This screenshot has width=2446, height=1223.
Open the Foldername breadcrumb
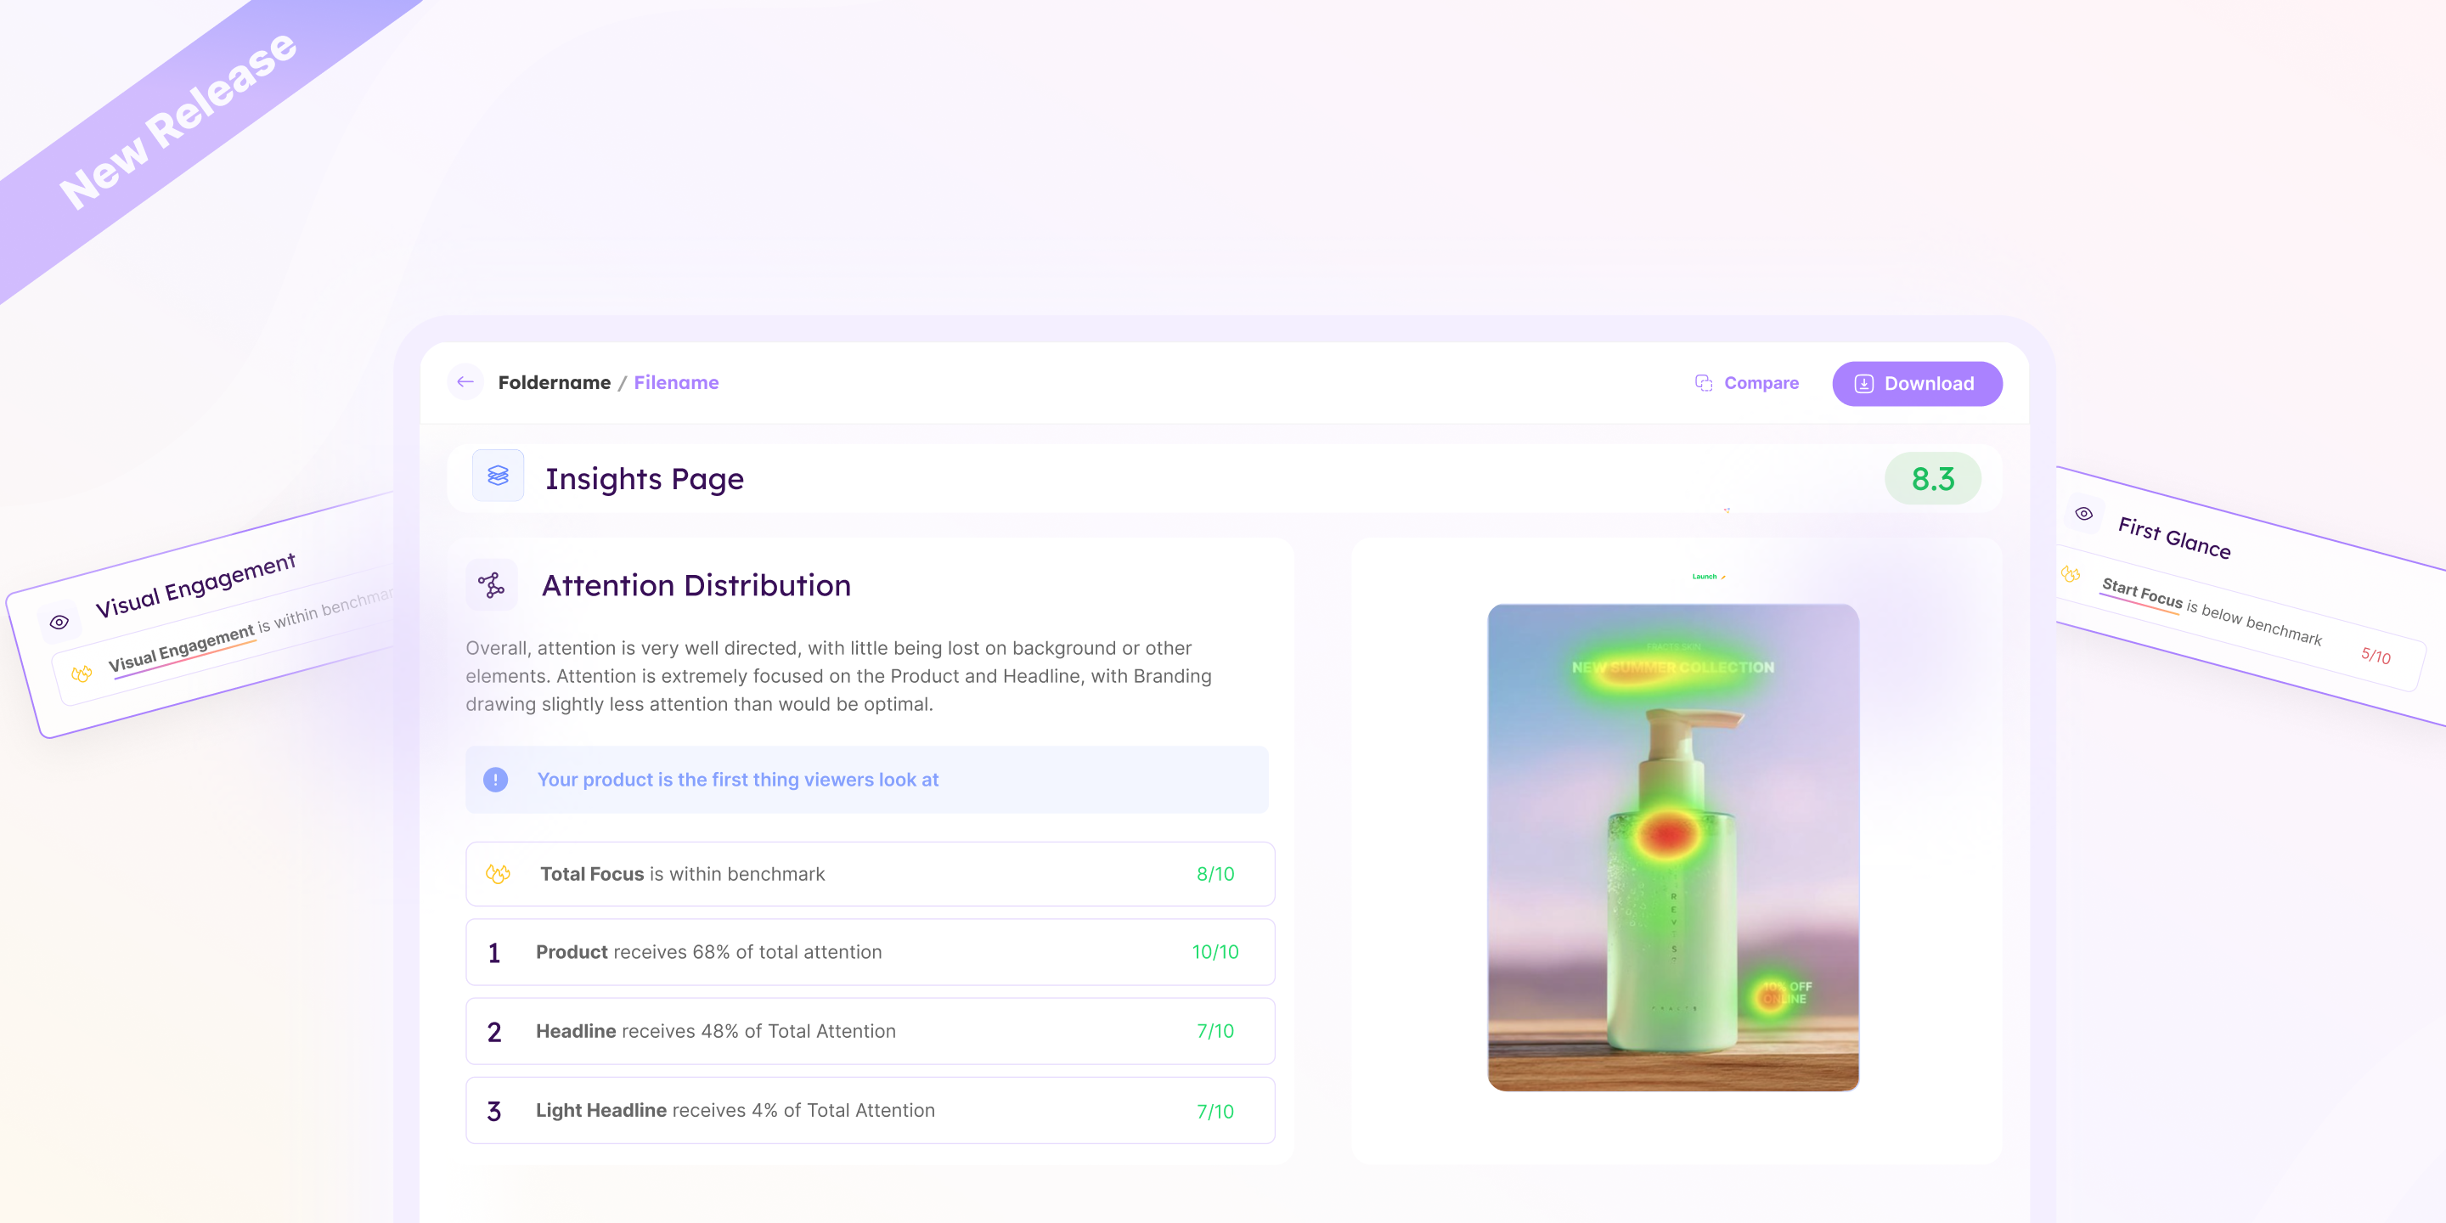pos(554,383)
